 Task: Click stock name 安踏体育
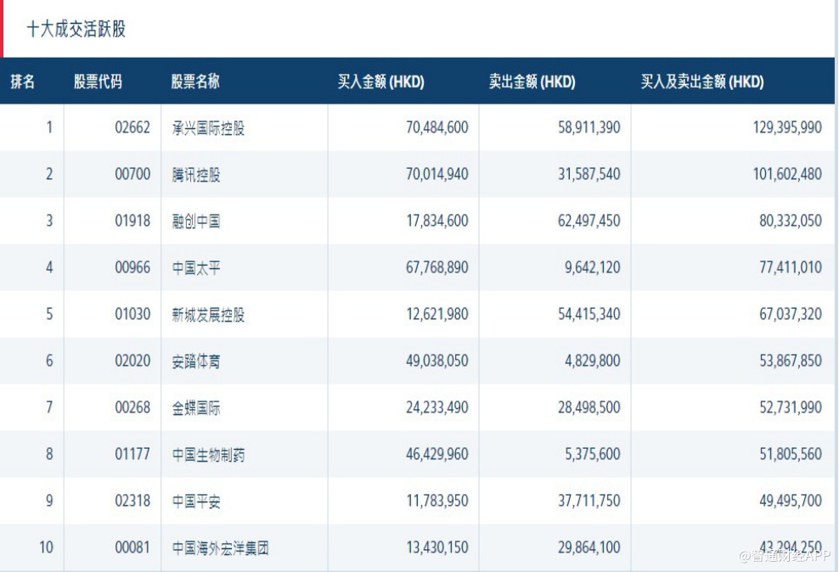[x=196, y=362]
